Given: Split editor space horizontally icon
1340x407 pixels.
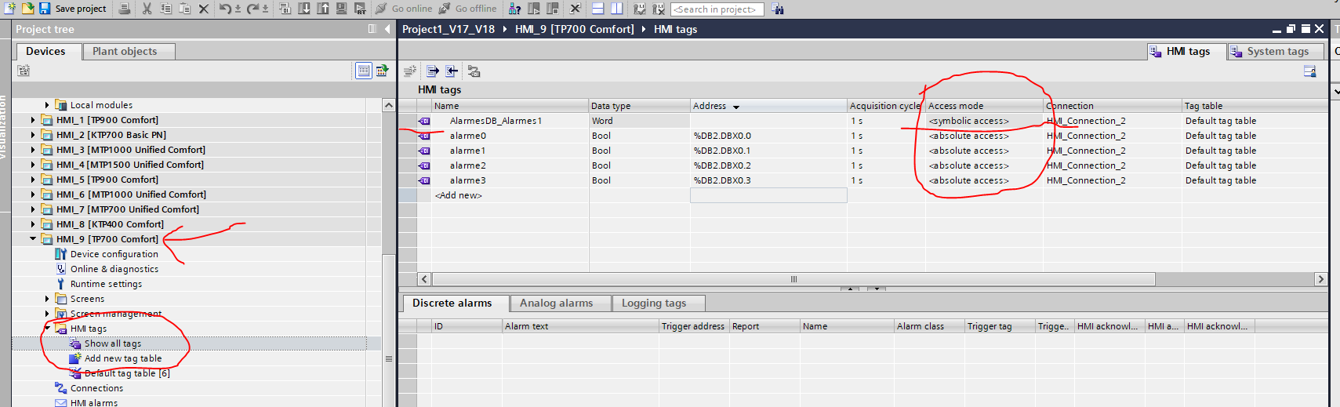Looking at the screenshot, I should (x=597, y=9).
